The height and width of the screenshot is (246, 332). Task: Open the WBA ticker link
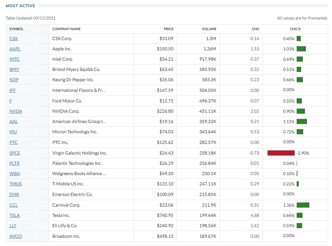coord(15,174)
